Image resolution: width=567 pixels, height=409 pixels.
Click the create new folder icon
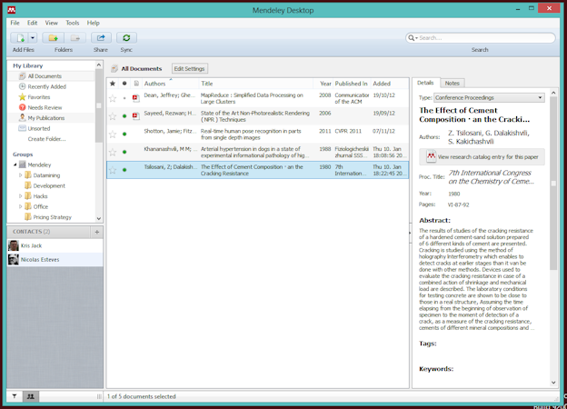[53, 37]
